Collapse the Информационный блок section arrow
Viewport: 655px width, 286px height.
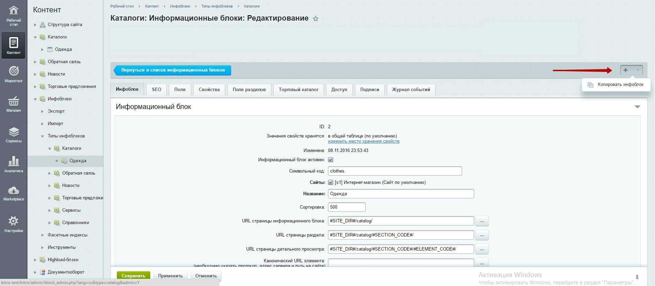pyautogui.click(x=637, y=107)
